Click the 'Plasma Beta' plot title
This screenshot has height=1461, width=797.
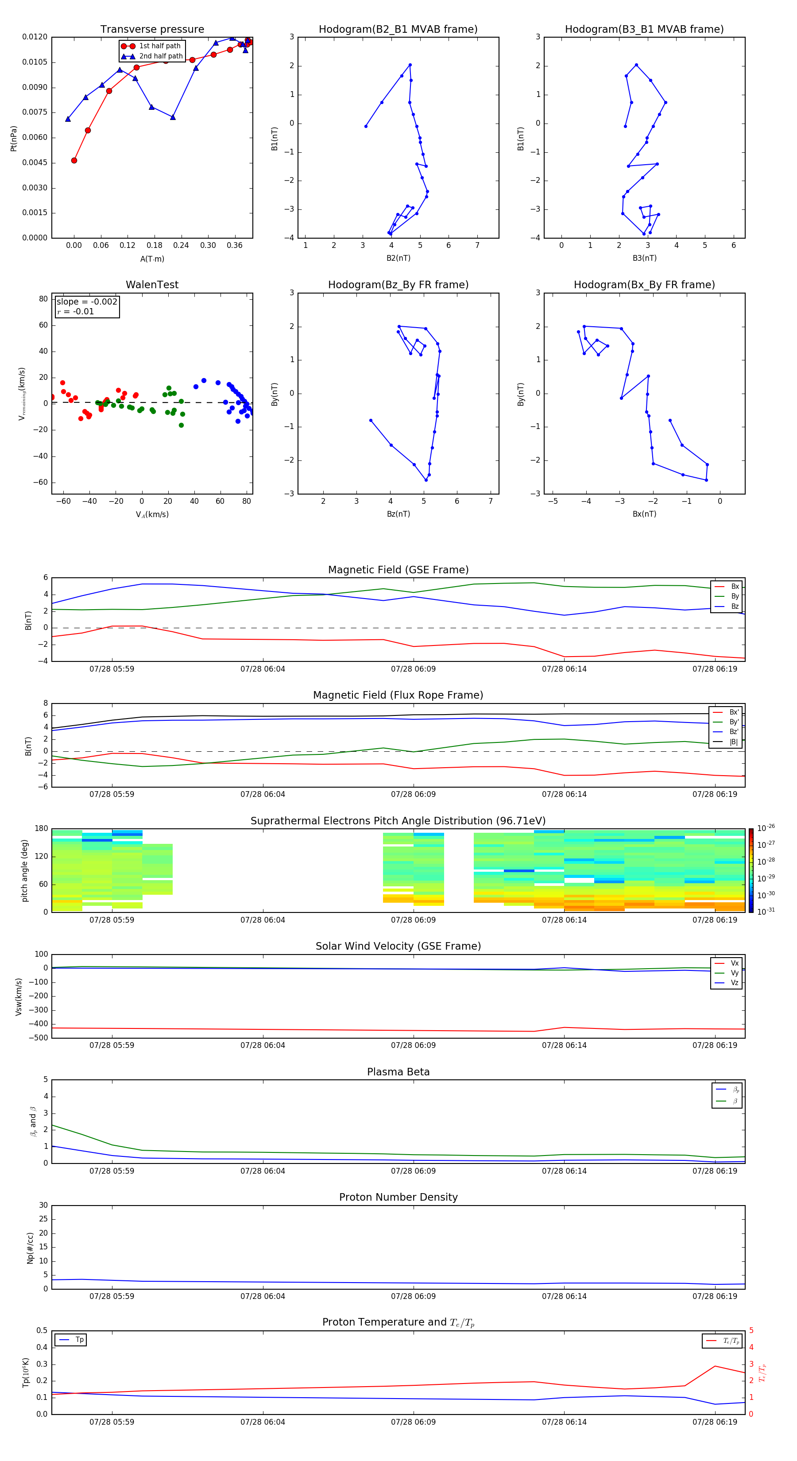pyautogui.click(x=398, y=1072)
